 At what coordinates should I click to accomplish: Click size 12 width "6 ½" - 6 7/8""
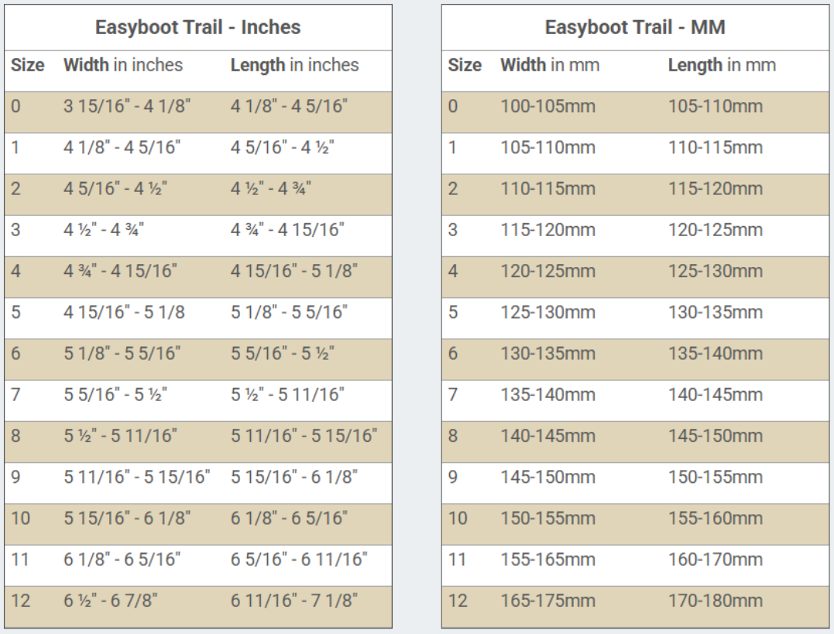[x=117, y=601]
